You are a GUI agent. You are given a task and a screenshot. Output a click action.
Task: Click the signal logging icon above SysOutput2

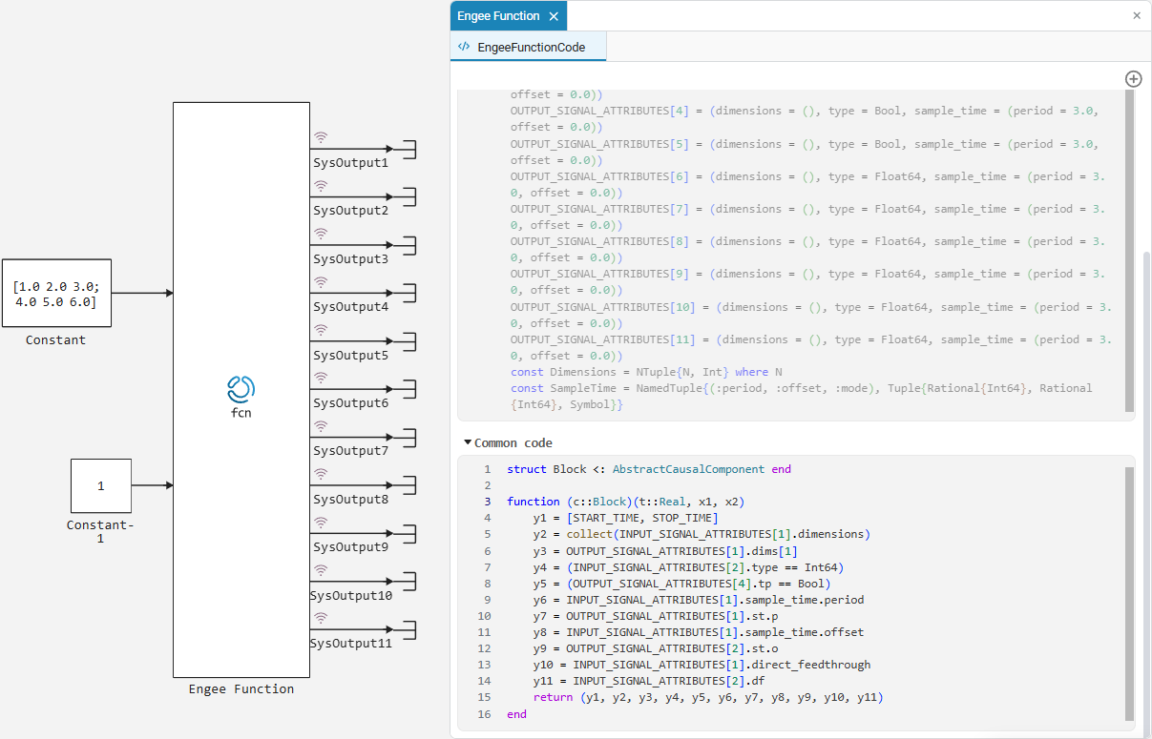tap(321, 185)
